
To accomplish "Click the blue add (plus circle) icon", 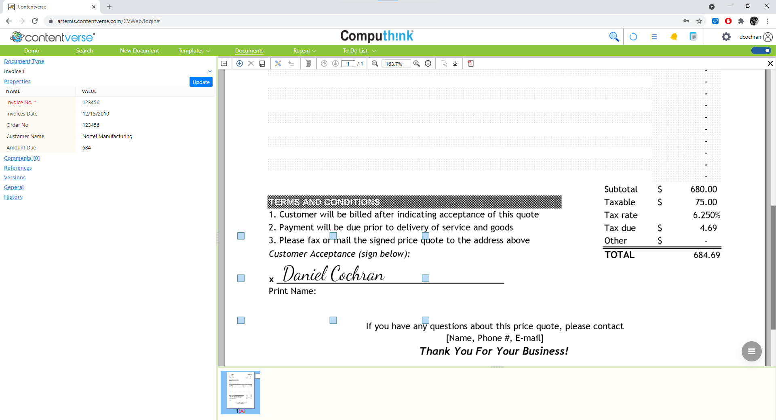I will pos(240,63).
